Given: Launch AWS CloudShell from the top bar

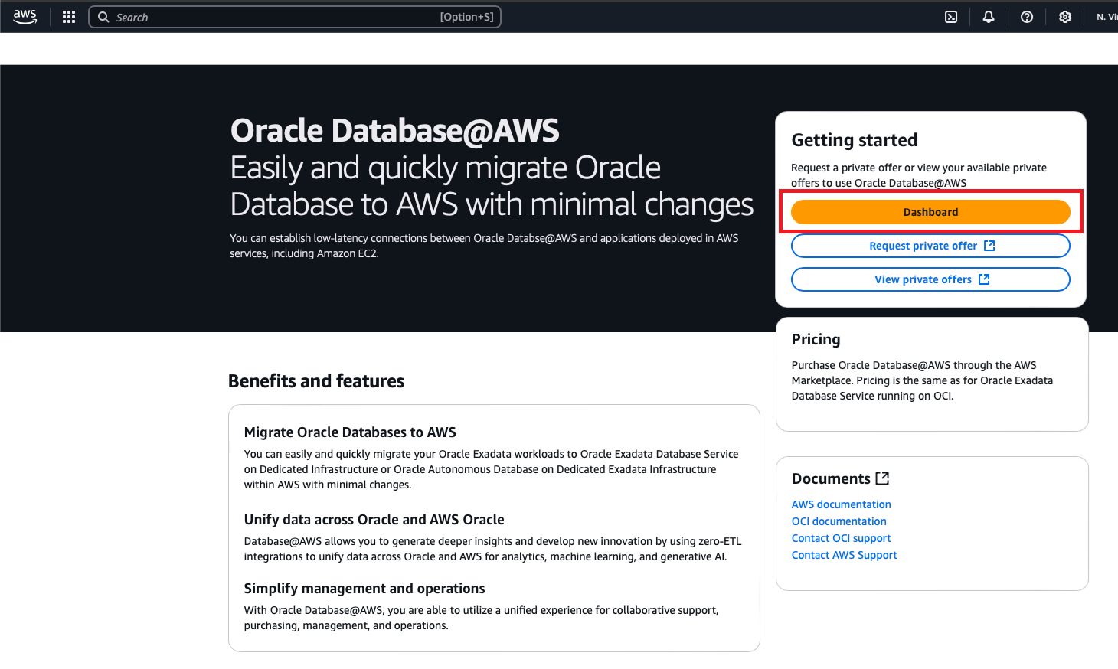Looking at the screenshot, I should (950, 16).
